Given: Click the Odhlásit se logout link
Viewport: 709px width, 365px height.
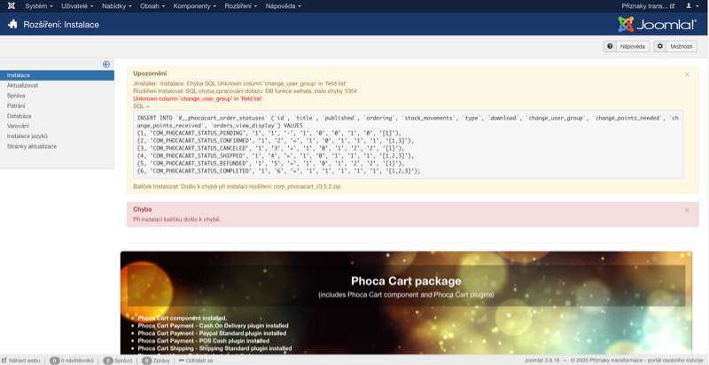Looking at the screenshot, I should pyautogui.click(x=196, y=361).
